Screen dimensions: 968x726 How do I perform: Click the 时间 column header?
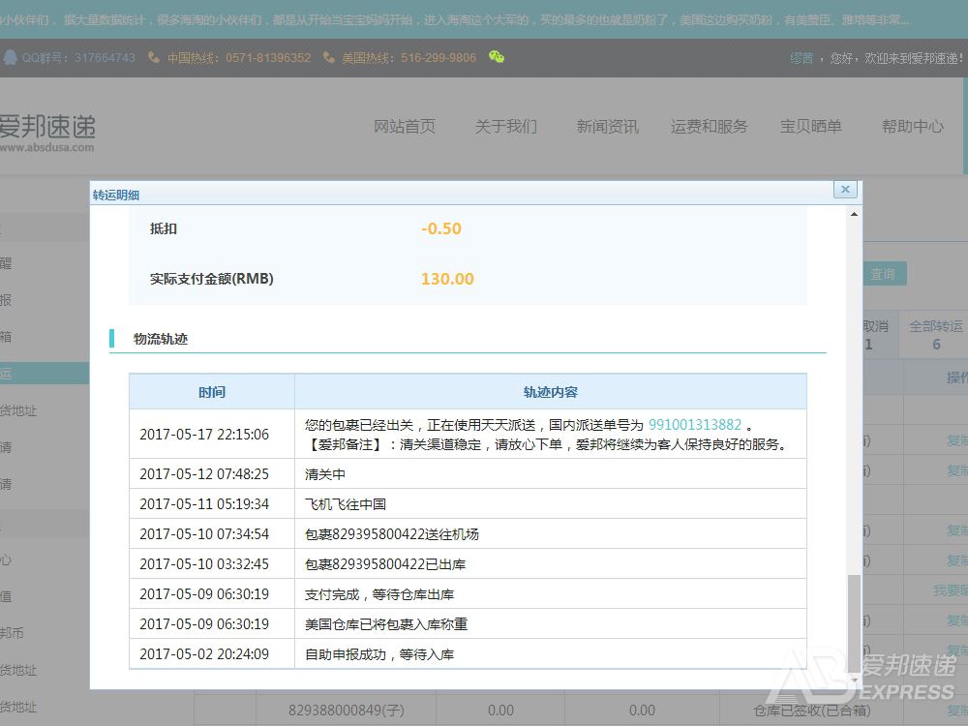pos(212,392)
